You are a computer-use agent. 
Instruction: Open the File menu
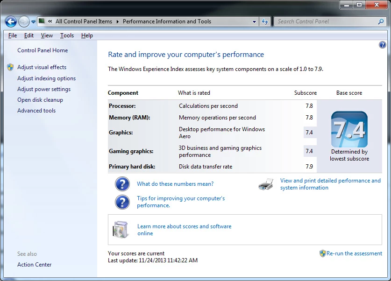[13, 35]
